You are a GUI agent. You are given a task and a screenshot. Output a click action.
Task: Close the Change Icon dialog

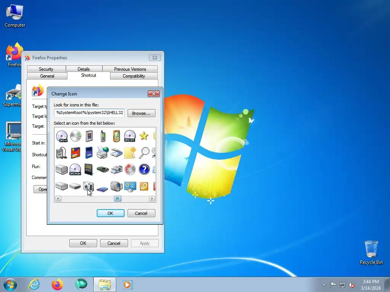(153, 94)
